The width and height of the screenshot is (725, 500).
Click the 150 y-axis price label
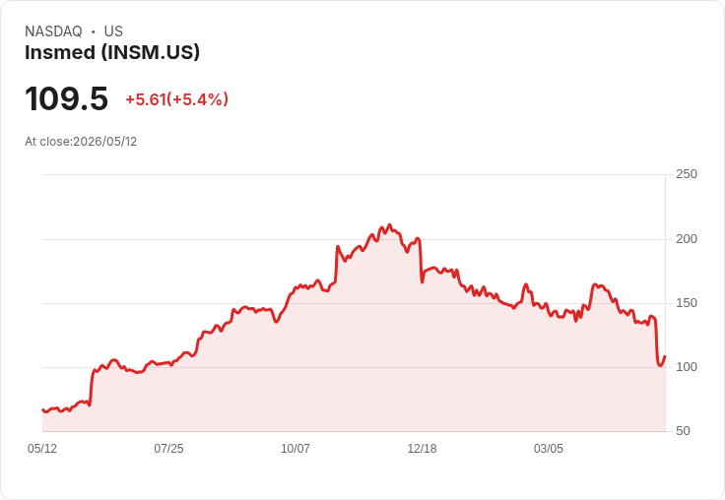tap(687, 303)
